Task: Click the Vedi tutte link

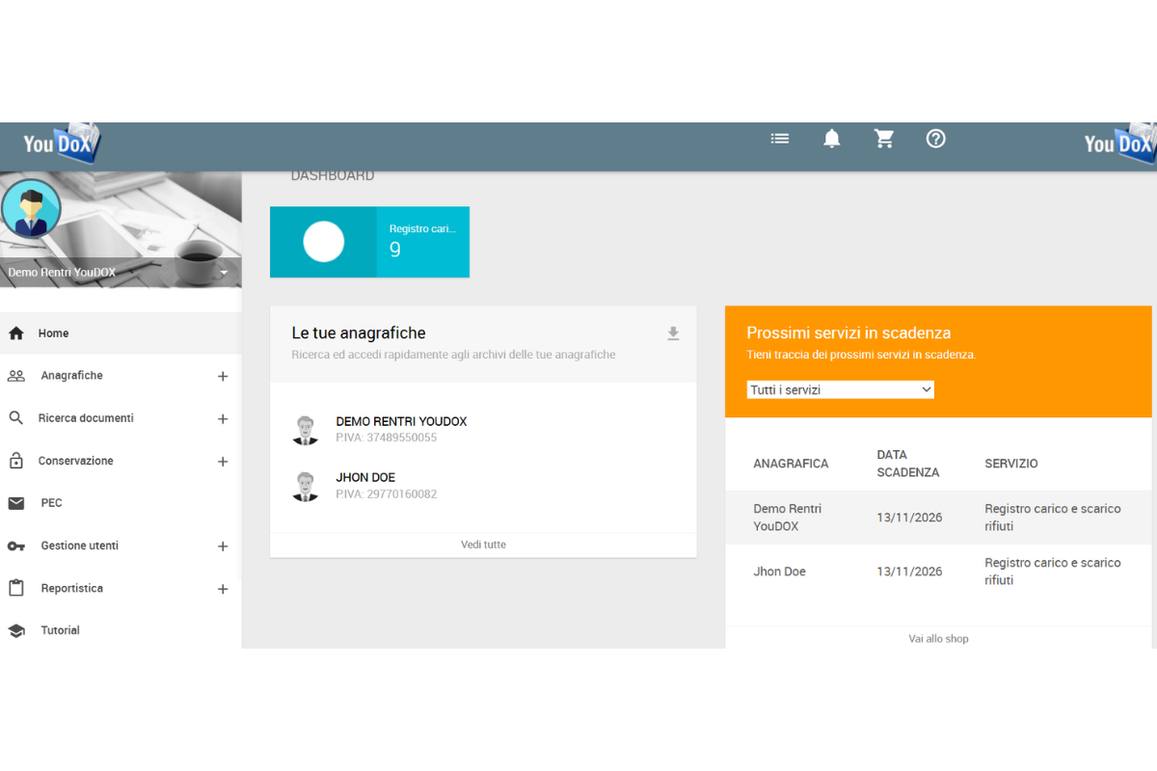Action: (483, 545)
